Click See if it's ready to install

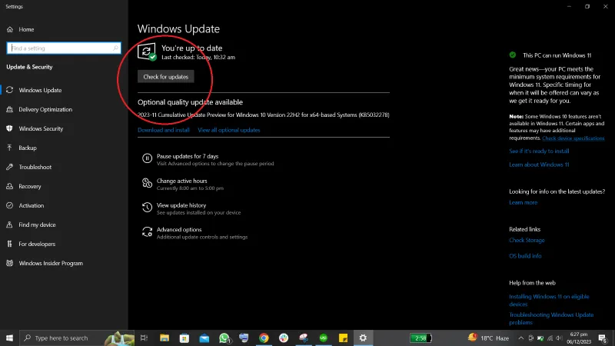pyautogui.click(x=539, y=151)
